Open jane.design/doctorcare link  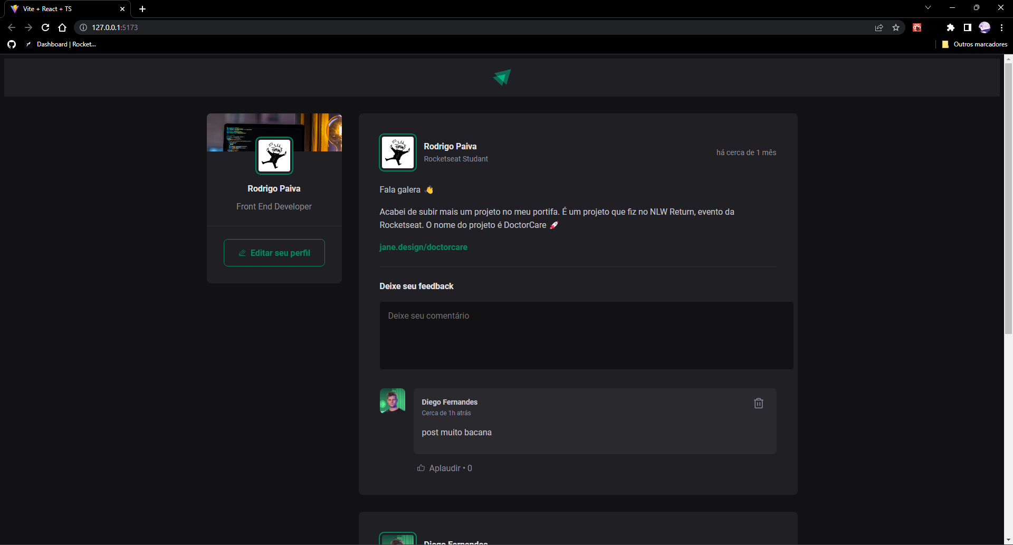pyautogui.click(x=423, y=247)
